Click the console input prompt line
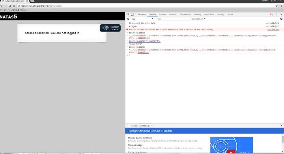This screenshot has height=154, width=284. pyautogui.click(x=205, y=55)
